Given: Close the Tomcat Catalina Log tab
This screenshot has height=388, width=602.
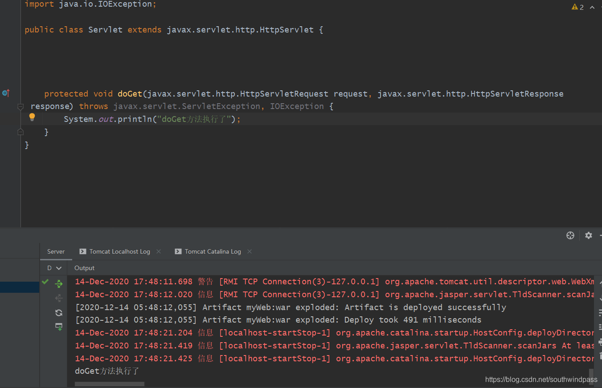Looking at the screenshot, I should tap(250, 251).
